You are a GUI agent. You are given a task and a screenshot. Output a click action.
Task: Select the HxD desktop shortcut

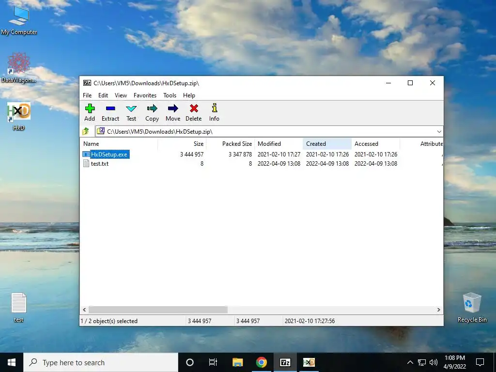click(x=19, y=116)
